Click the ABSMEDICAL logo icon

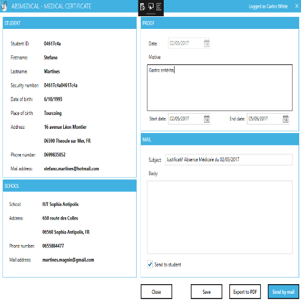(4, 6)
